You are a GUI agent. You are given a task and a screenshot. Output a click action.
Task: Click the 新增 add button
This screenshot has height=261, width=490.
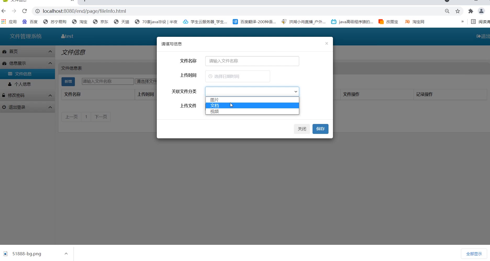pyautogui.click(x=68, y=81)
